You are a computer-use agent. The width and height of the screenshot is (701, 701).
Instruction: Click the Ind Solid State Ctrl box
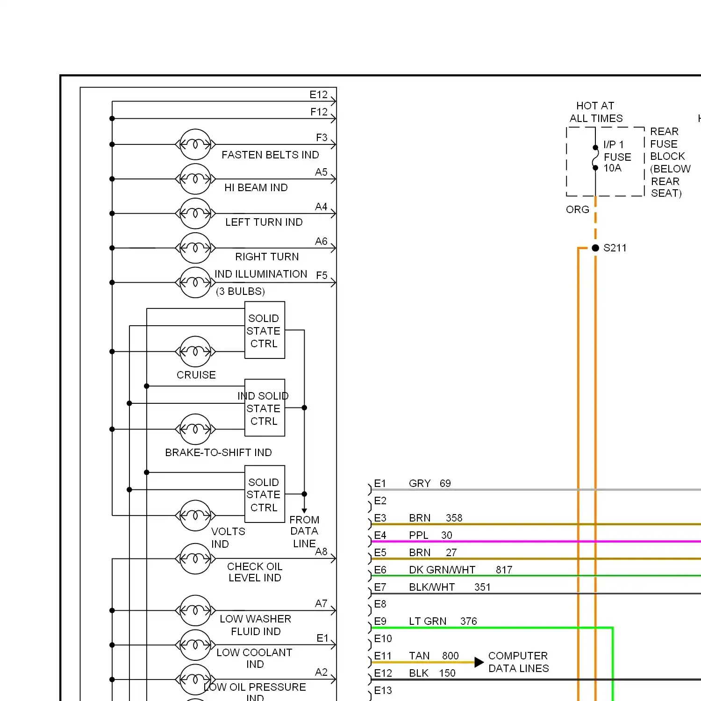pyautogui.click(x=265, y=408)
